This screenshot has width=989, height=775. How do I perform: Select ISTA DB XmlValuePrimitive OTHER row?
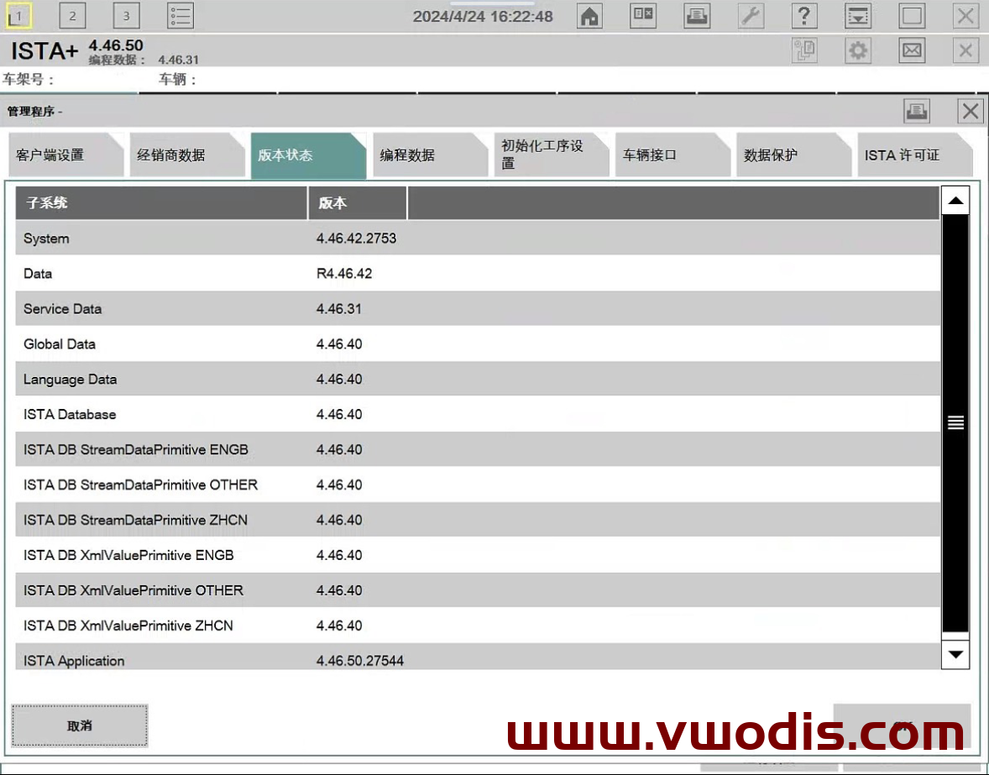pyautogui.click(x=478, y=591)
